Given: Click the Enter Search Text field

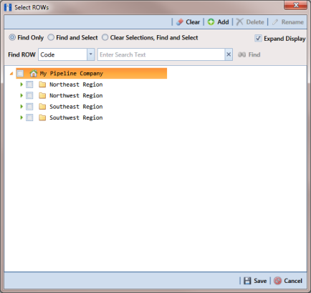Looking at the screenshot, I should point(161,54).
